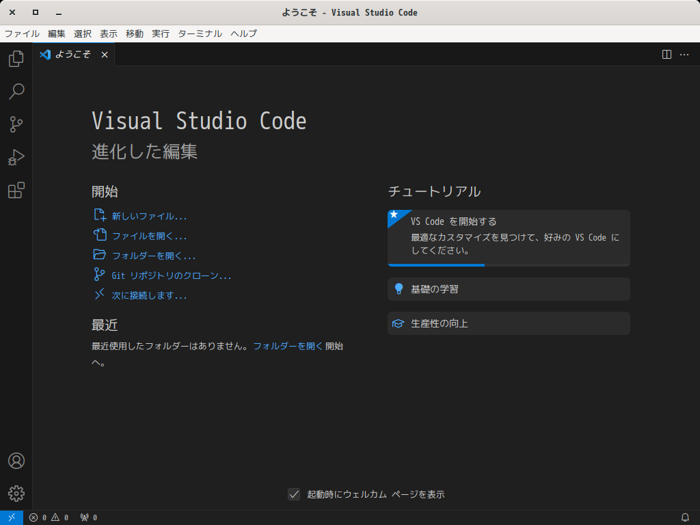
Task: Open the VS Code を開始する walkthrough card
Action: 509,238
